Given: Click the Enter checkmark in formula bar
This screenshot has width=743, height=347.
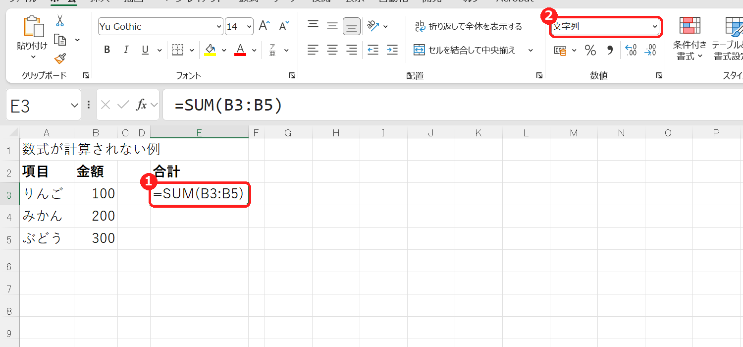Looking at the screenshot, I should [x=123, y=105].
